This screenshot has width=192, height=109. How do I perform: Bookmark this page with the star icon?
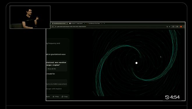pos(170,27)
